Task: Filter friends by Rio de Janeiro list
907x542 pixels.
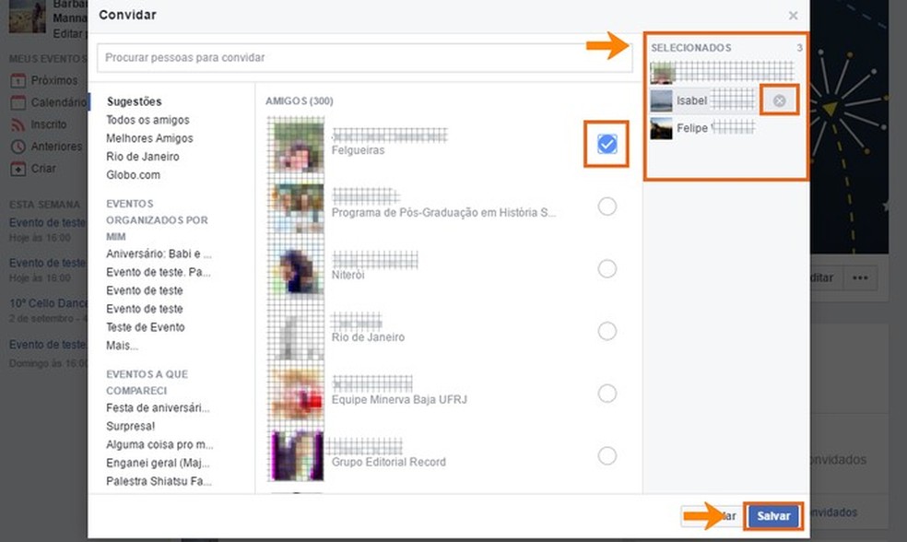Action: pyautogui.click(x=142, y=156)
